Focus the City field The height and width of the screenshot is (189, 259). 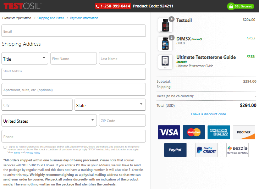pyautogui.click(x=37, y=105)
